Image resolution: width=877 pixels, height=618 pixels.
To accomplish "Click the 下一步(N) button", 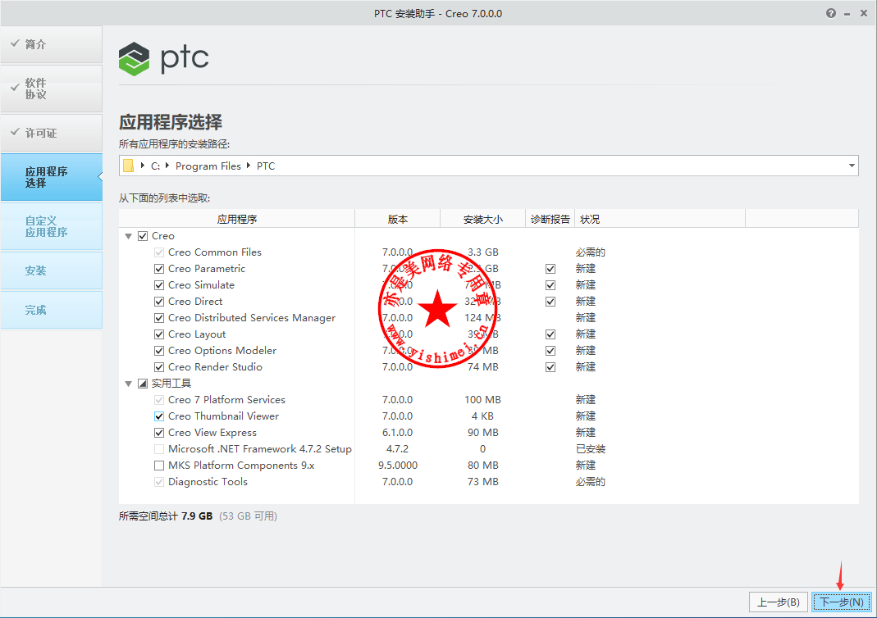I will (842, 602).
